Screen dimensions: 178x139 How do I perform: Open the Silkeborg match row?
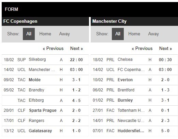coord(45,59)
